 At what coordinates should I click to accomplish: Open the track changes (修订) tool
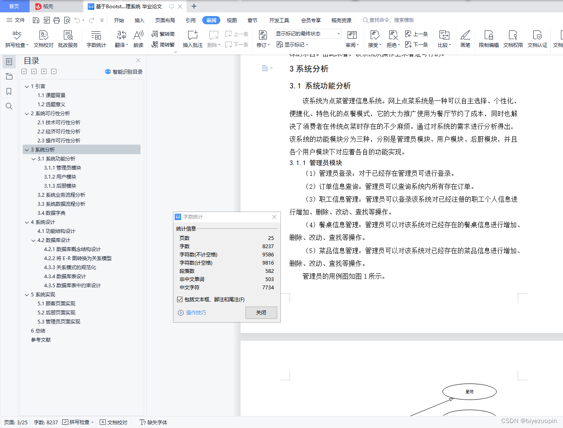tap(263, 39)
